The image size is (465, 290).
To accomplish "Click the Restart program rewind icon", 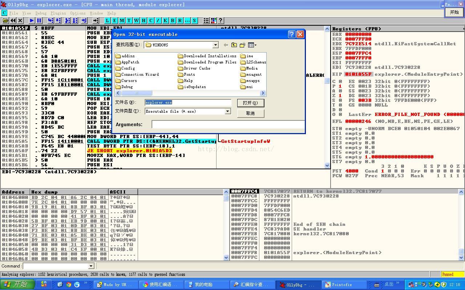I will coord(13,21).
